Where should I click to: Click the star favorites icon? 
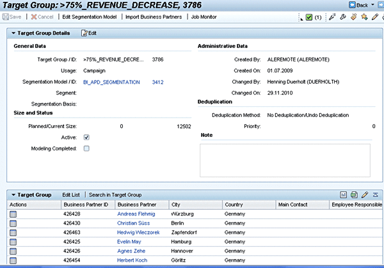click(364, 17)
